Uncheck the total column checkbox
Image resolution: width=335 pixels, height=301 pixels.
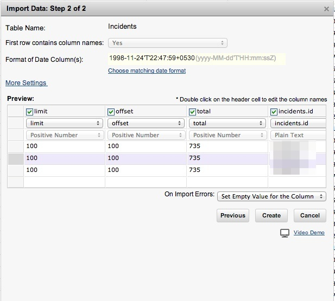coord(193,111)
